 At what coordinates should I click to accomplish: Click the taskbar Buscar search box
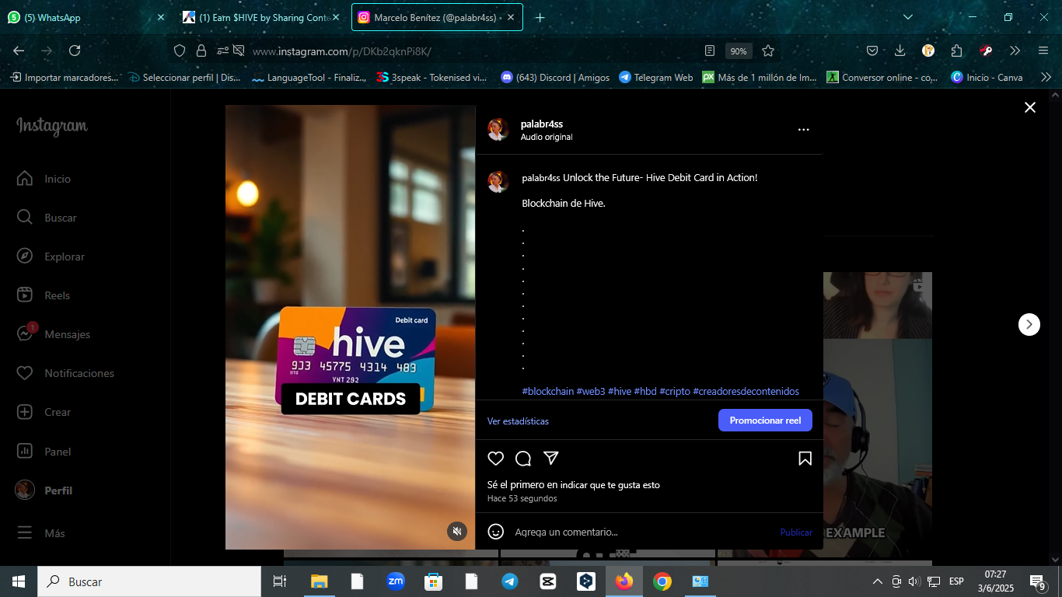(149, 581)
